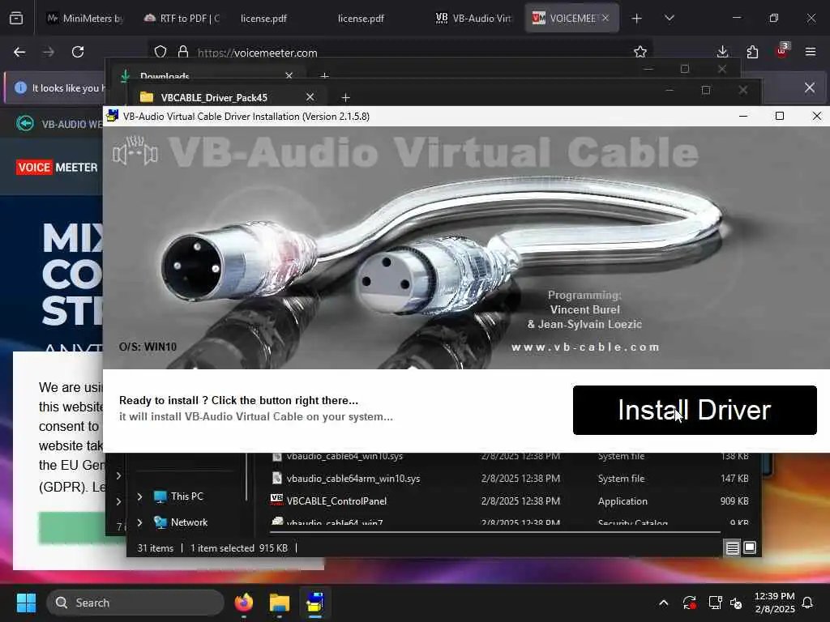Click the www.vb-cable.com text in installer
Image resolution: width=830 pixels, height=622 pixels.
[x=585, y=347]
